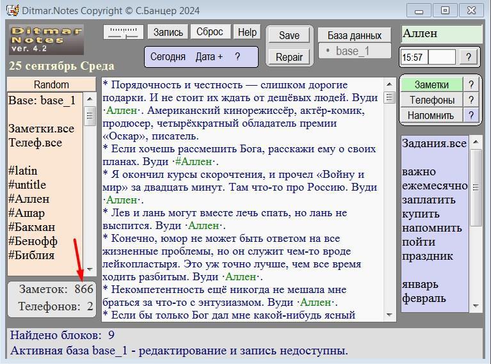The image size is (491, 364).
Task: Click the app icon in title bar
Action: pos(11,10)
